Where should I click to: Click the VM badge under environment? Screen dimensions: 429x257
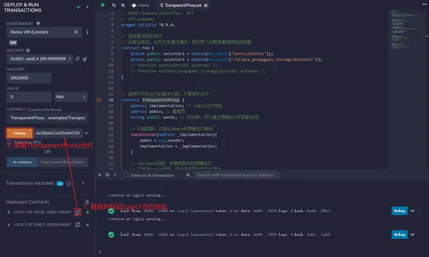pos(13,42)
